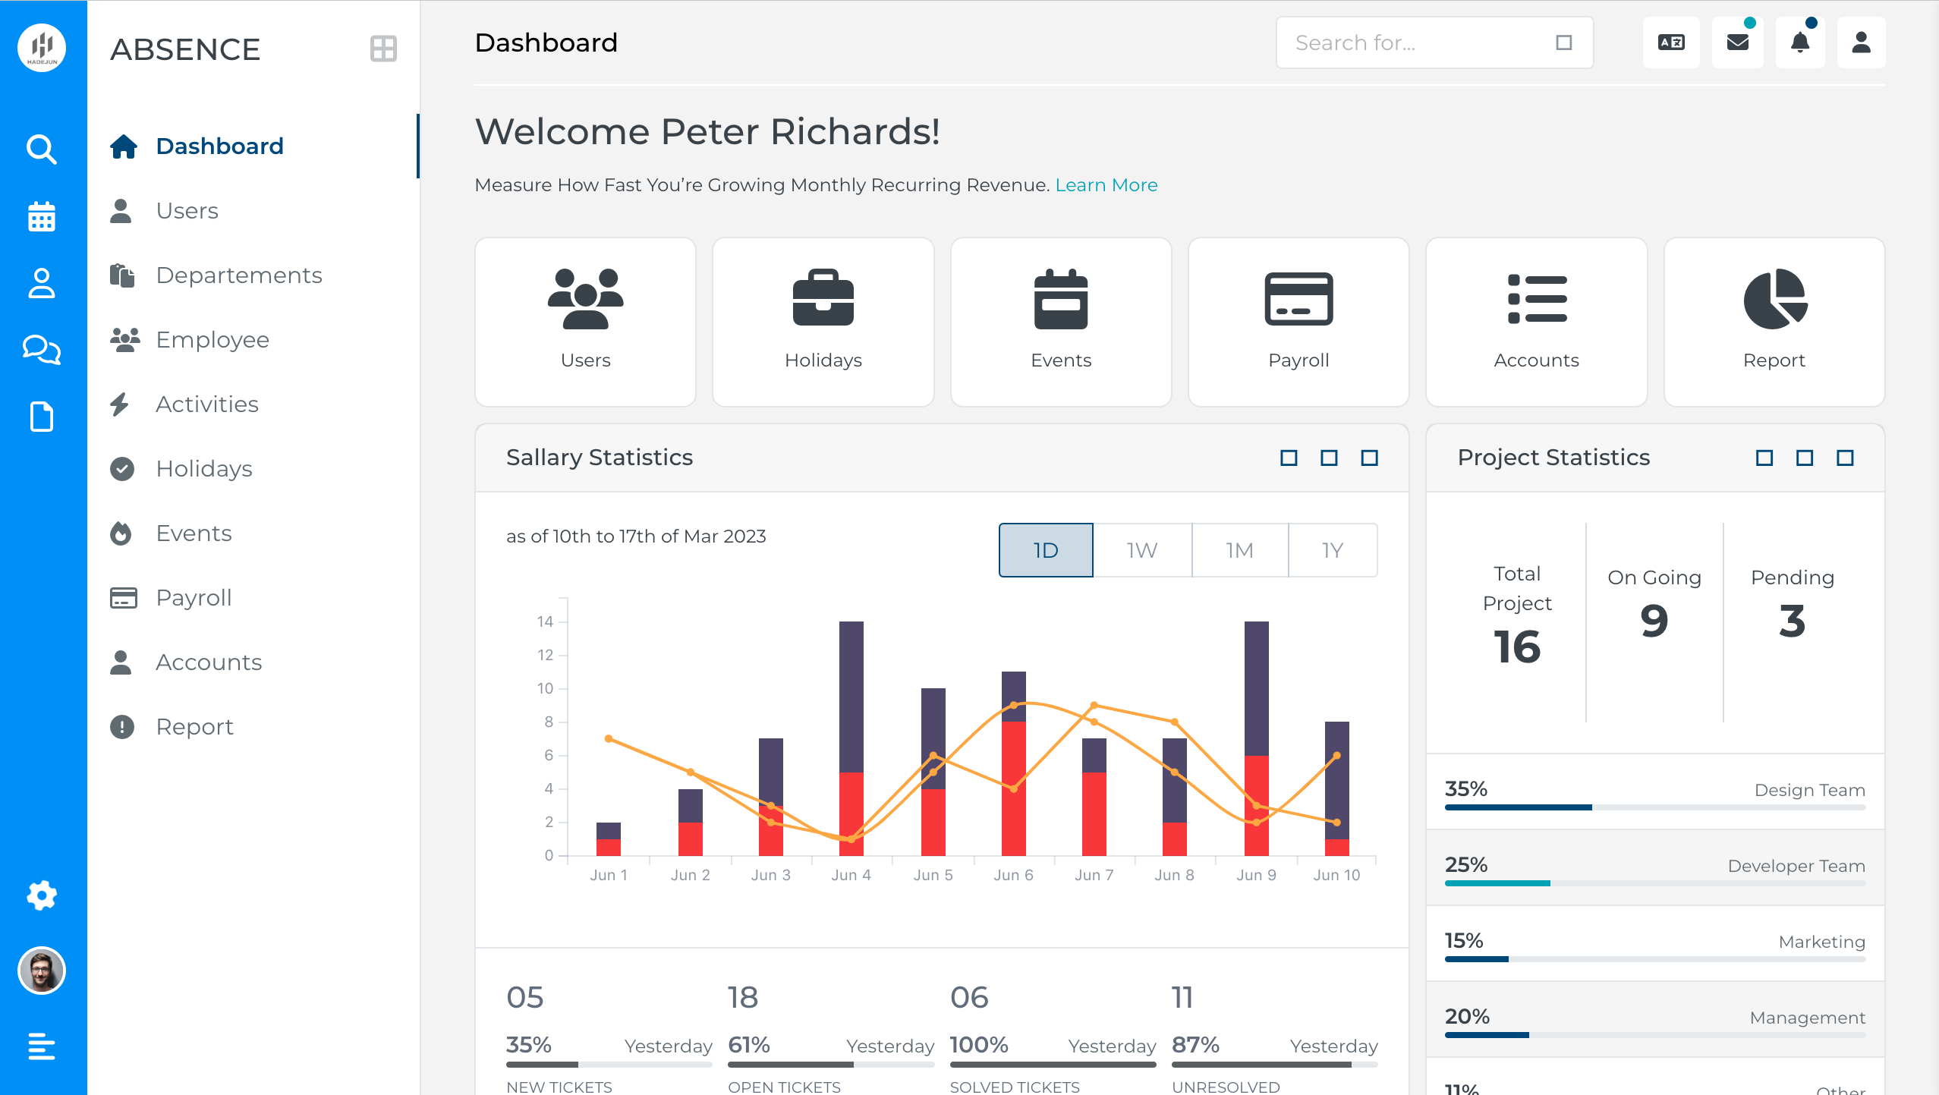Open calendar icon in blue sidebar

click(x=42, y=216)
